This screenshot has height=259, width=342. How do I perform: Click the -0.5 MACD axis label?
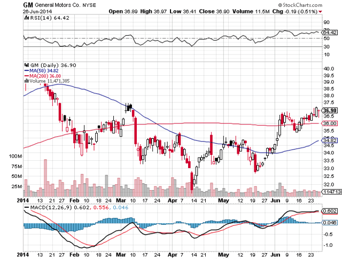[328, 234]
